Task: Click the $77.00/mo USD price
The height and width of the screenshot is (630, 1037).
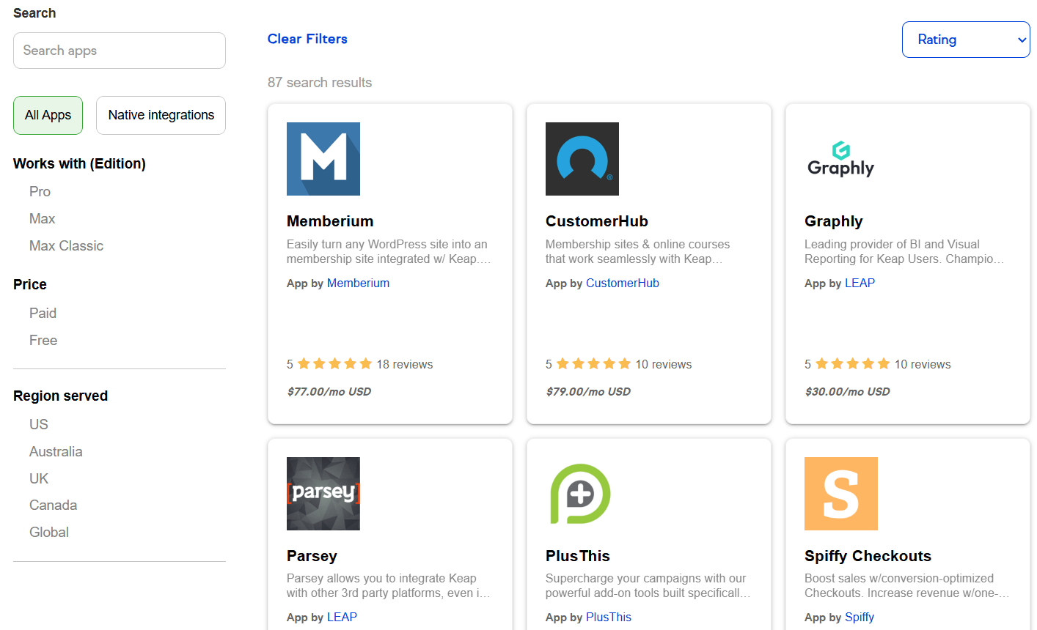Action: pos(329,391)
